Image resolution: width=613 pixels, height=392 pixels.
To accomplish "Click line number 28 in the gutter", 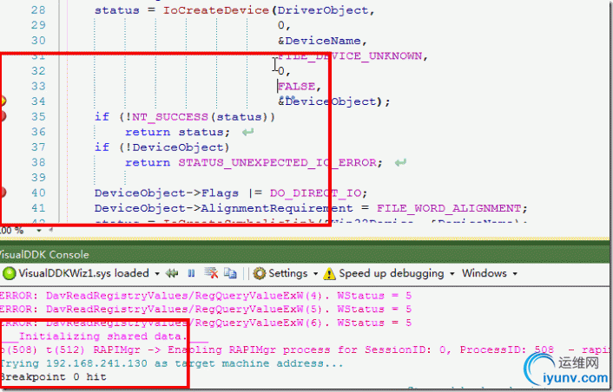I will click(x=38, y=10).
